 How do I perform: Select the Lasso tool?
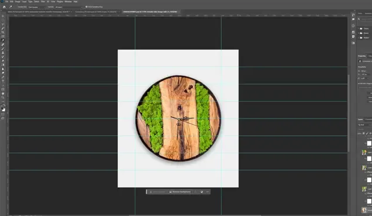(3, 25)
